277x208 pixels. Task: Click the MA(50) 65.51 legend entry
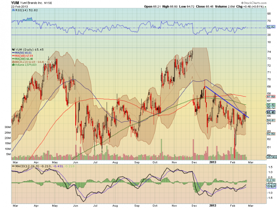point(22,53)
